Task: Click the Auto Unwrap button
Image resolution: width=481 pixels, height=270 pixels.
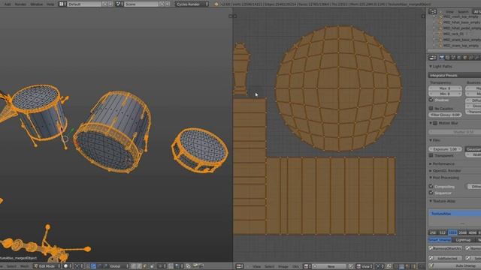Action: 455,265
